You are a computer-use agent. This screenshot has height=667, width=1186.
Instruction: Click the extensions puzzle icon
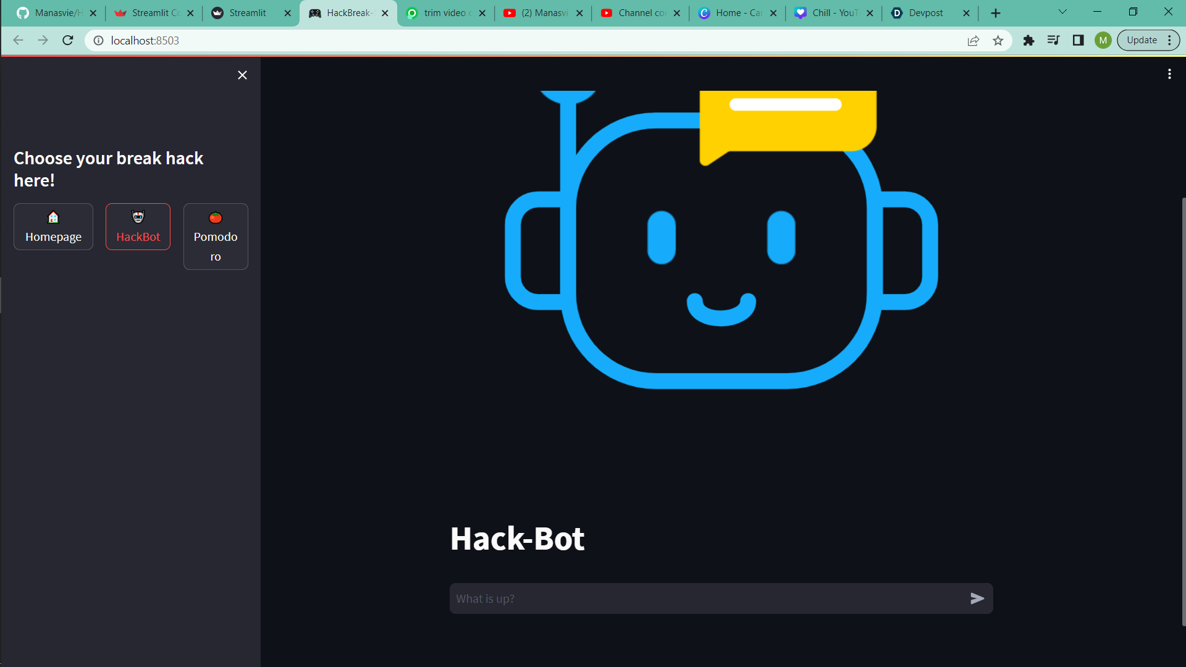tap(1028, 40)
